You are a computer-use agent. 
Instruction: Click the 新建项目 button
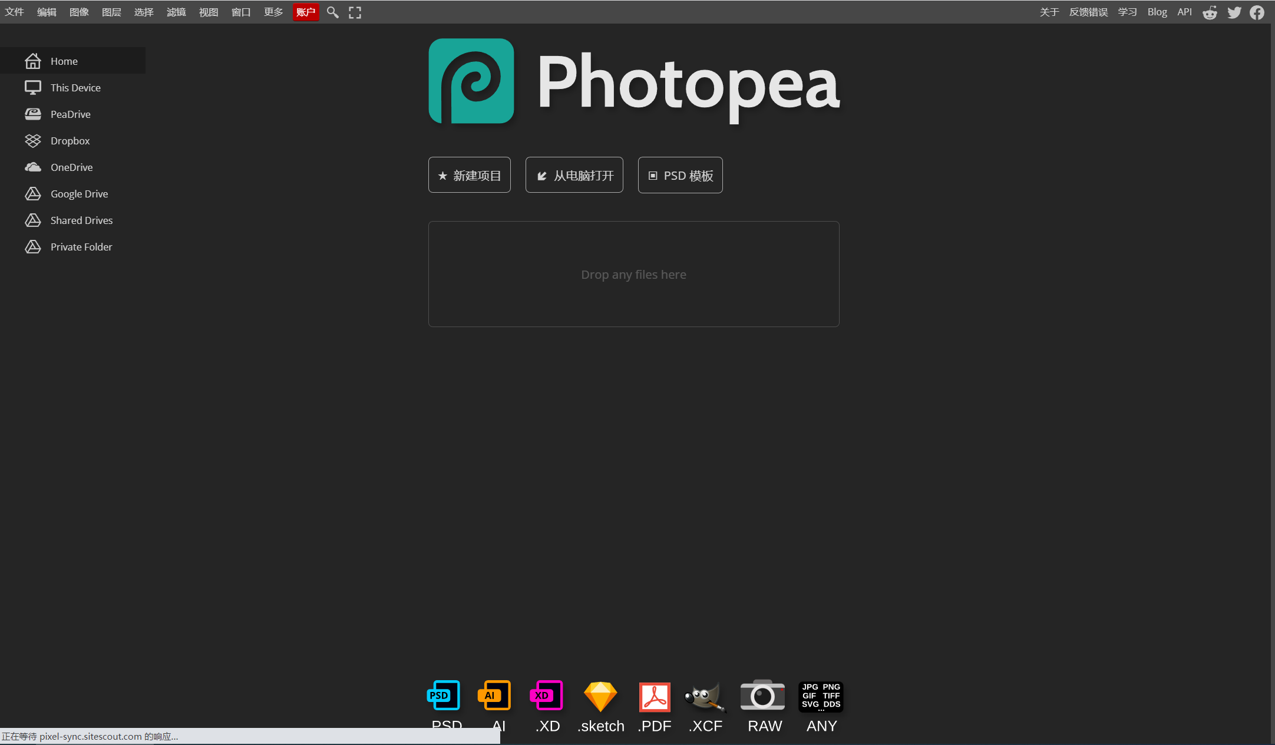[x=470, y=175]
